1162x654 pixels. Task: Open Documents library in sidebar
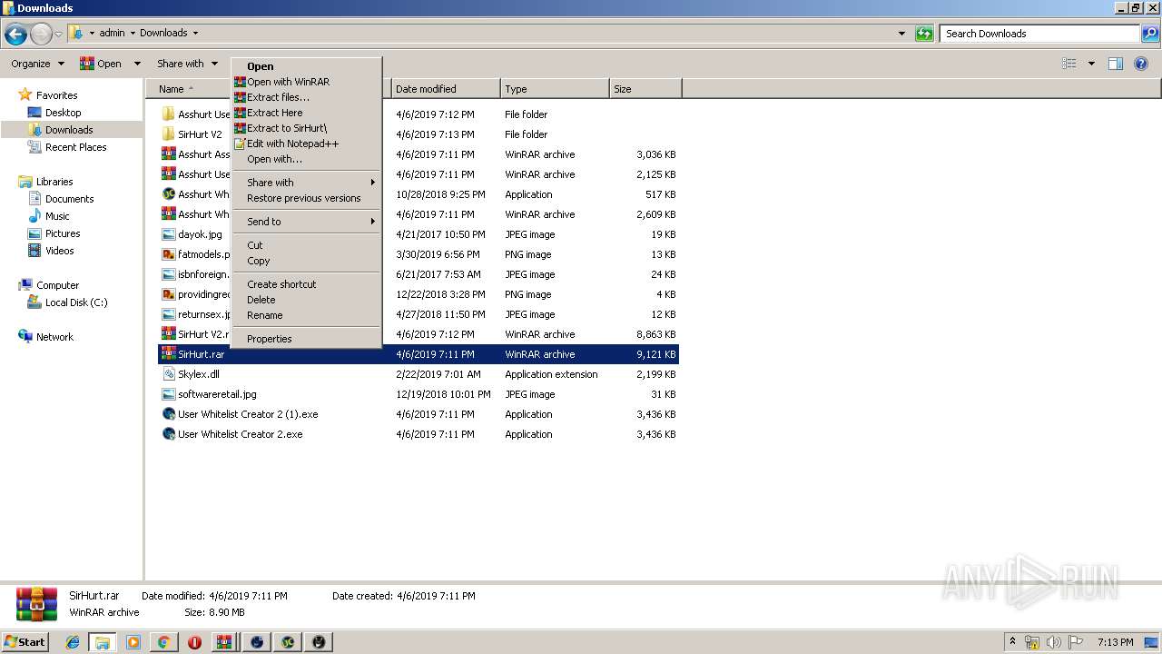click(x=70, y=199)
